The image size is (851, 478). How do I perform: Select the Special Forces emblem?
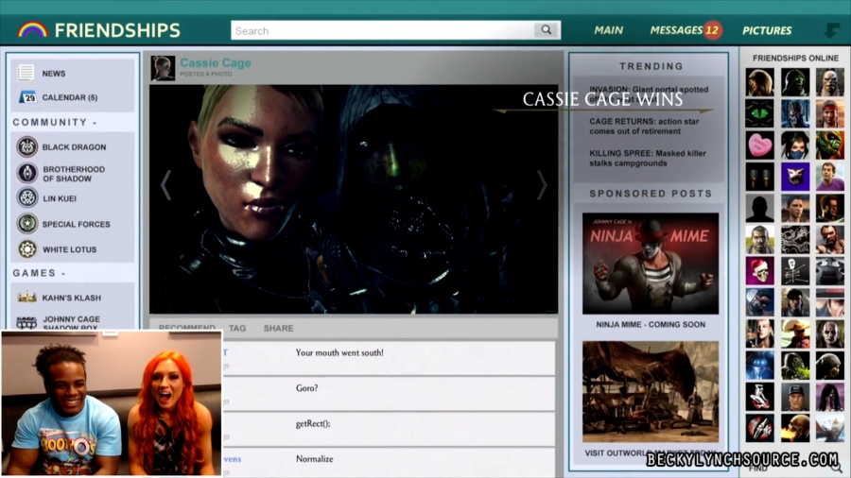[x=27, y=224]
